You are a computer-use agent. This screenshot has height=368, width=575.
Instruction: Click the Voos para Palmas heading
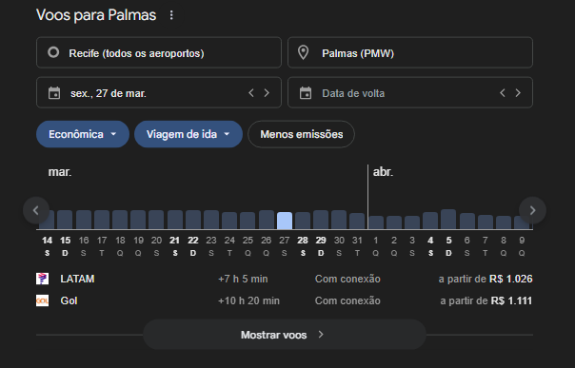pyautogui.click(x=96, y=15)
